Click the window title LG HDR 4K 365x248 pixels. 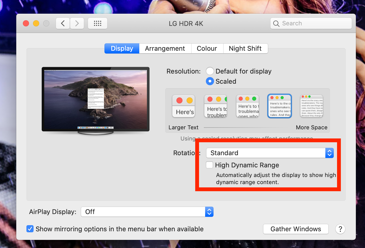coord(186,24)
